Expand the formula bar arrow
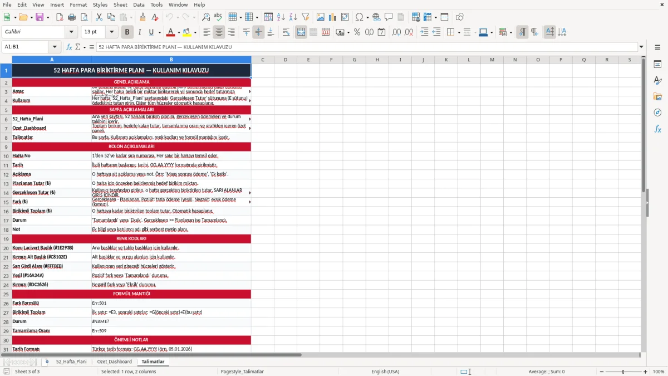Image resolution: width=668 pixels, height=376 pixels. click(x=641, y=47)
